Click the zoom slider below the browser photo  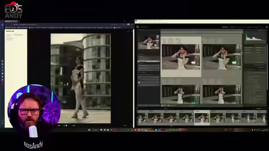coord(69,126)
